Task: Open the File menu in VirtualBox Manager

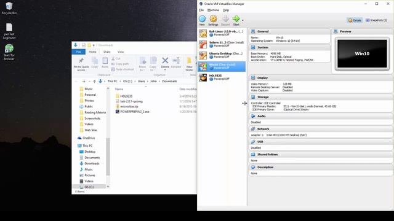Action: pos(201,10)
